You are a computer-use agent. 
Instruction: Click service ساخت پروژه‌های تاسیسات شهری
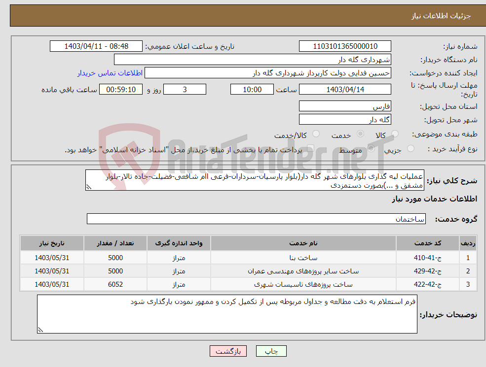pos(303,284)
